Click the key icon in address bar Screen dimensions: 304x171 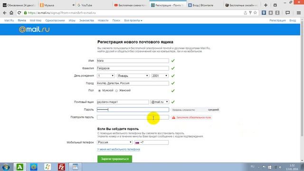click(250, 13)
